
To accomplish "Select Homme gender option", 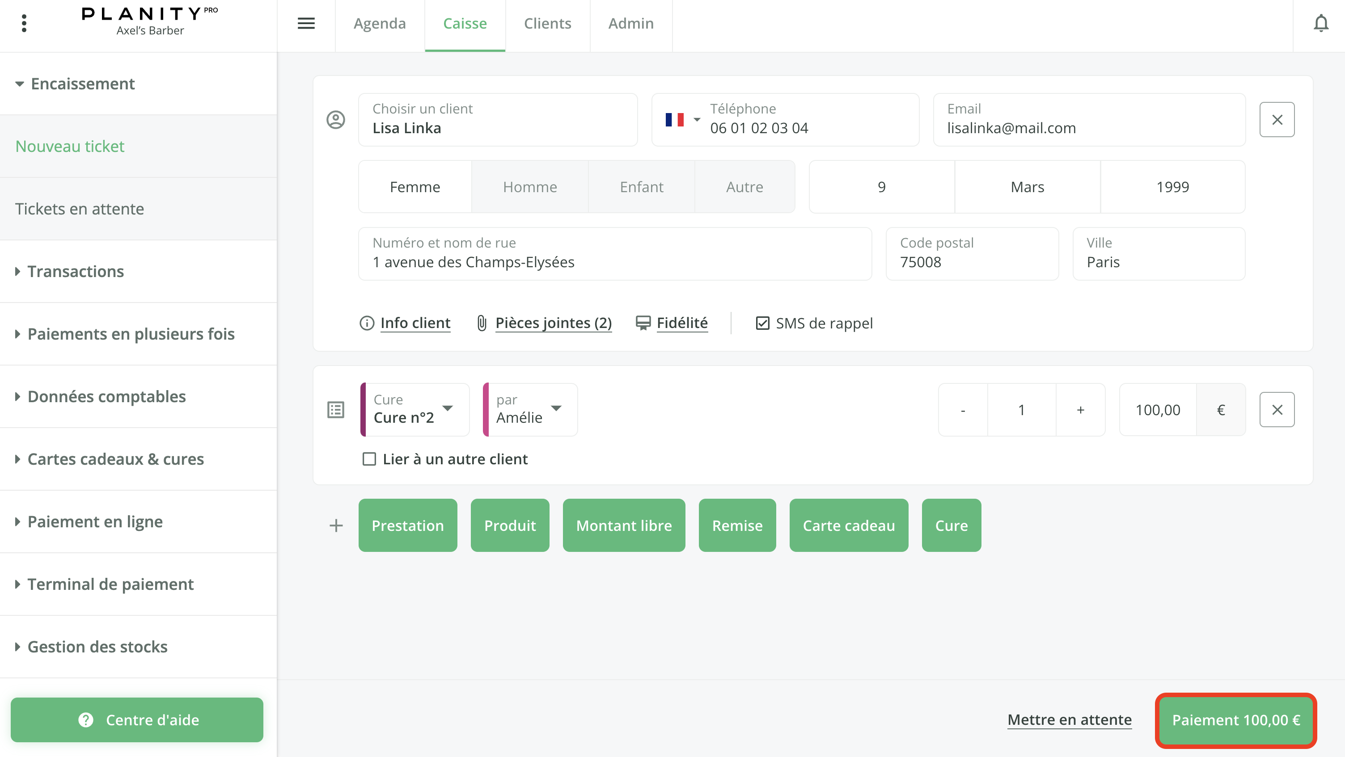I will point(529,187).
